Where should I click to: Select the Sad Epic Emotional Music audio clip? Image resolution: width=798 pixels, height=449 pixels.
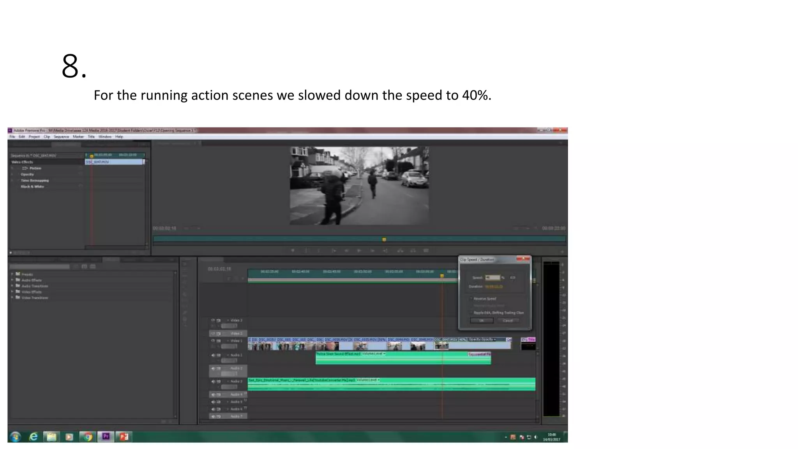pyautogui.click(x=392, y=384)
